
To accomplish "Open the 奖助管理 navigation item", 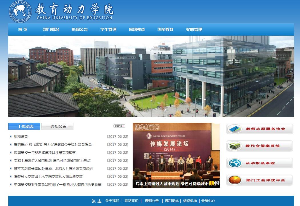I will [x=194, y=29].
